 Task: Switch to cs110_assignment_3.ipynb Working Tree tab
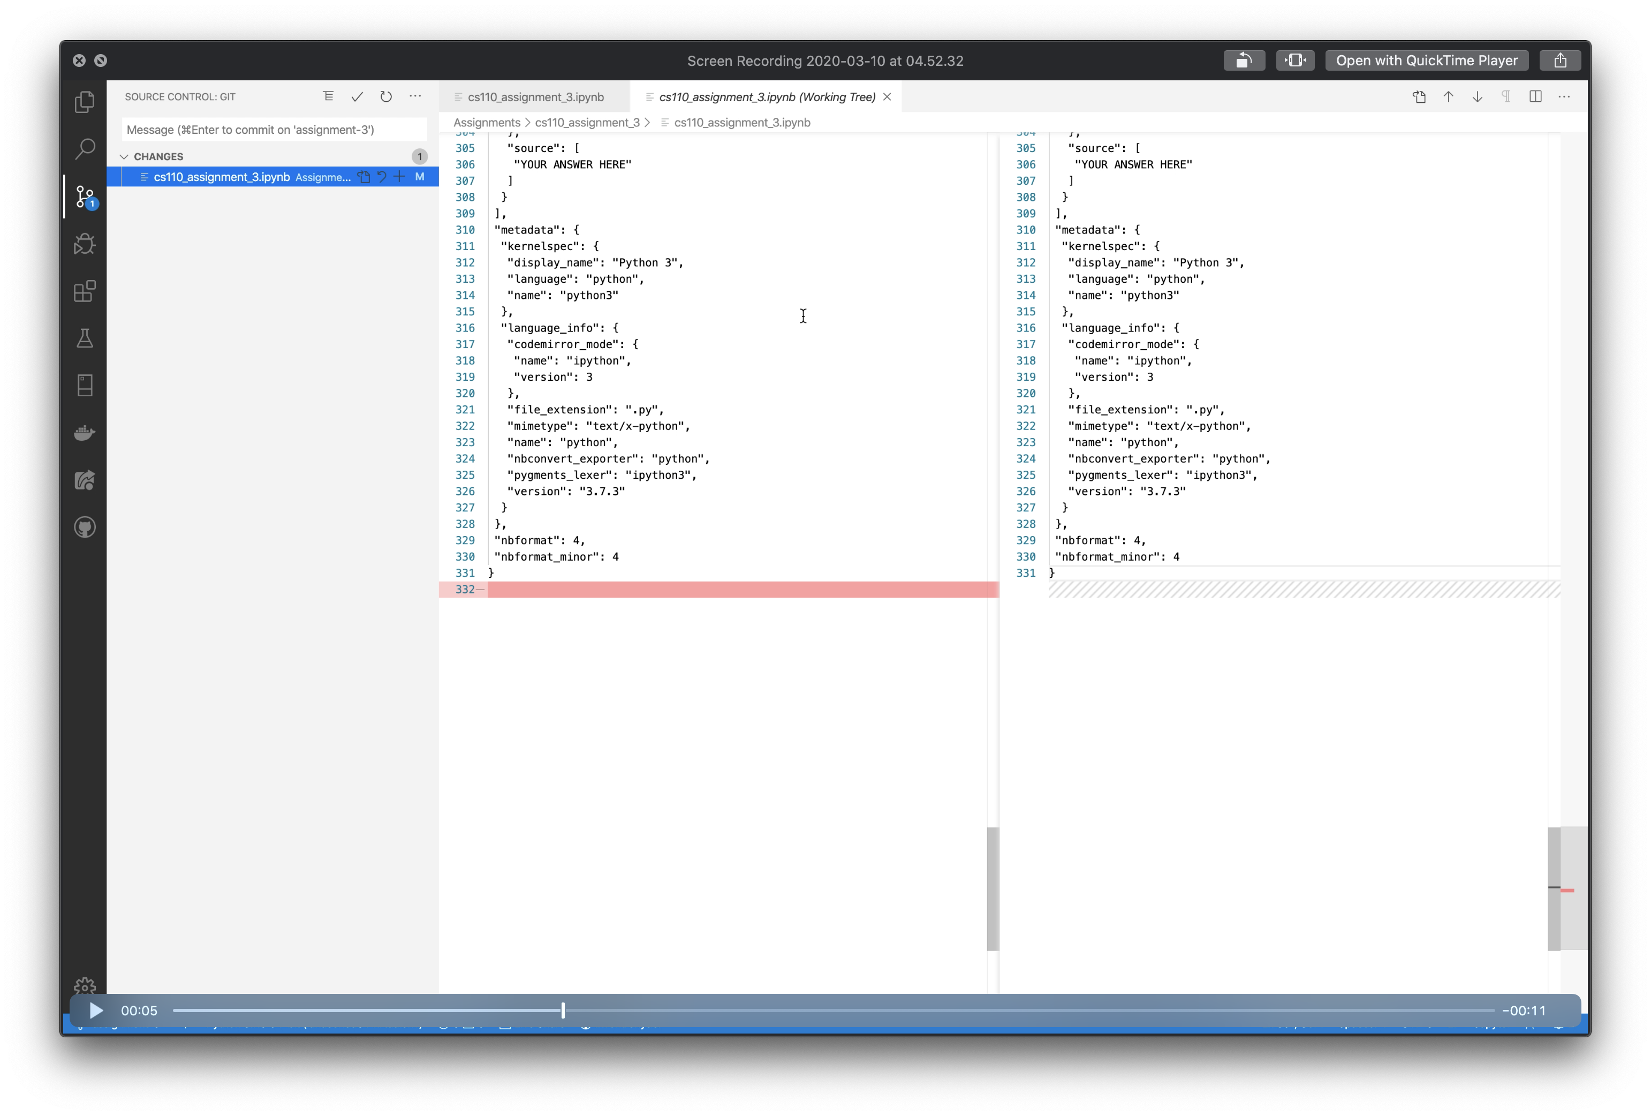point(767,97)
